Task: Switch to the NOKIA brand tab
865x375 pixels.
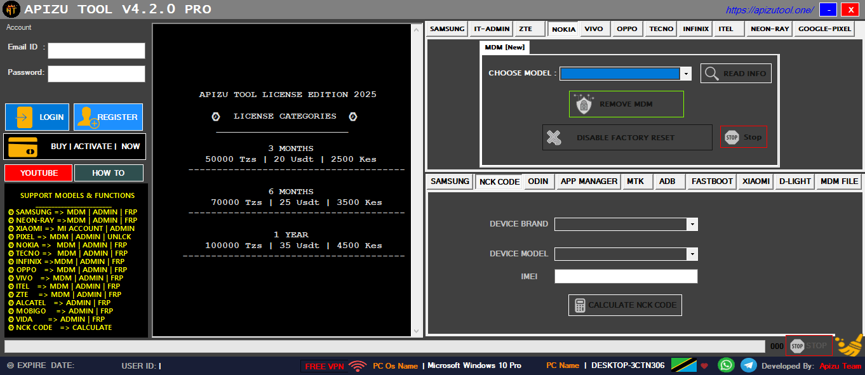Action: pyautogui.click(x=563, y=29)
